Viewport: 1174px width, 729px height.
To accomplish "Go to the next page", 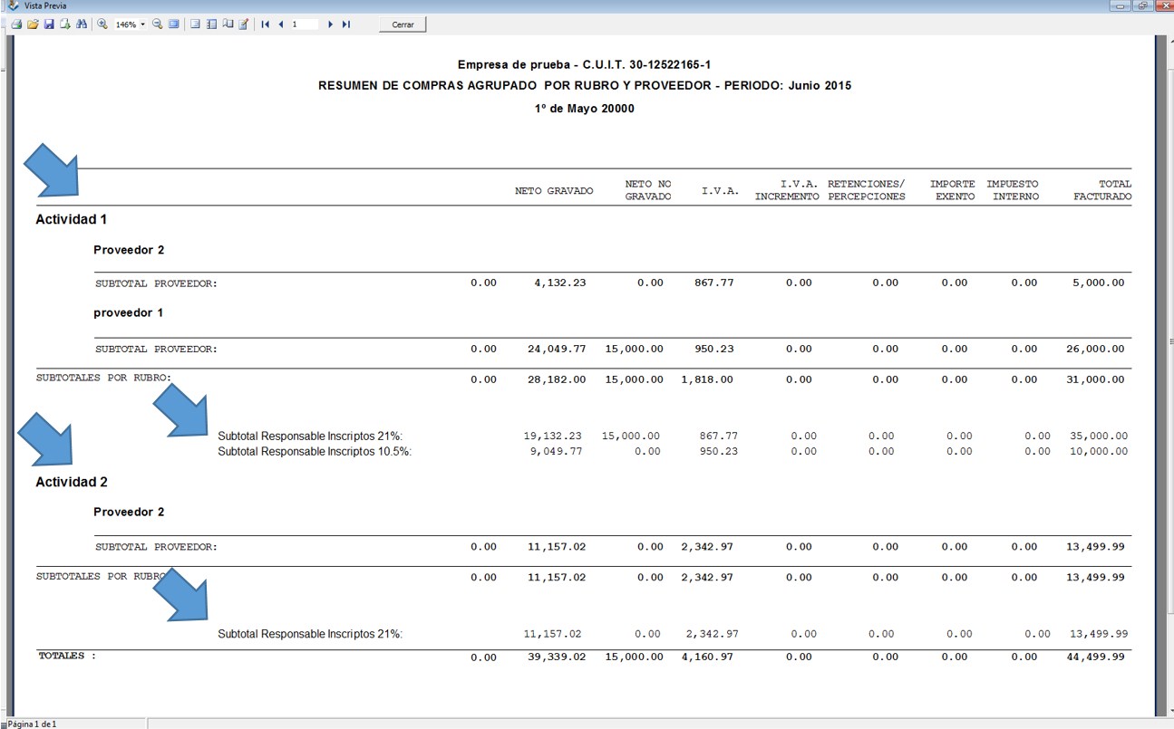I will pyautogui.click(x=330, y=24).
